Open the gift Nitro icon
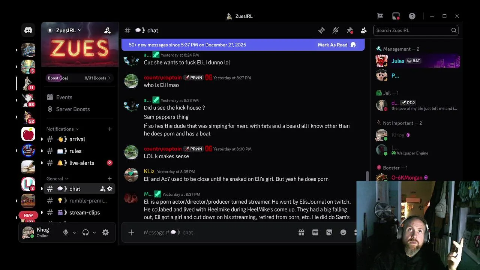This screenshot has width=480, height=270. (301, 232)
